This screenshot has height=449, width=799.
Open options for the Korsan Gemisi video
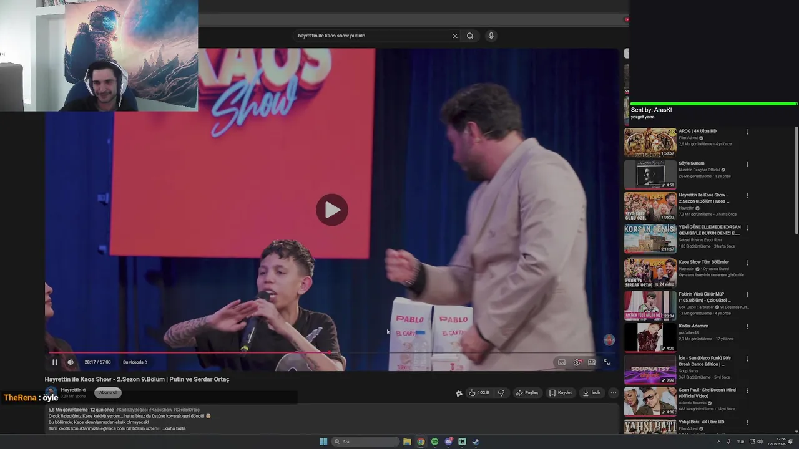point(747,228)
